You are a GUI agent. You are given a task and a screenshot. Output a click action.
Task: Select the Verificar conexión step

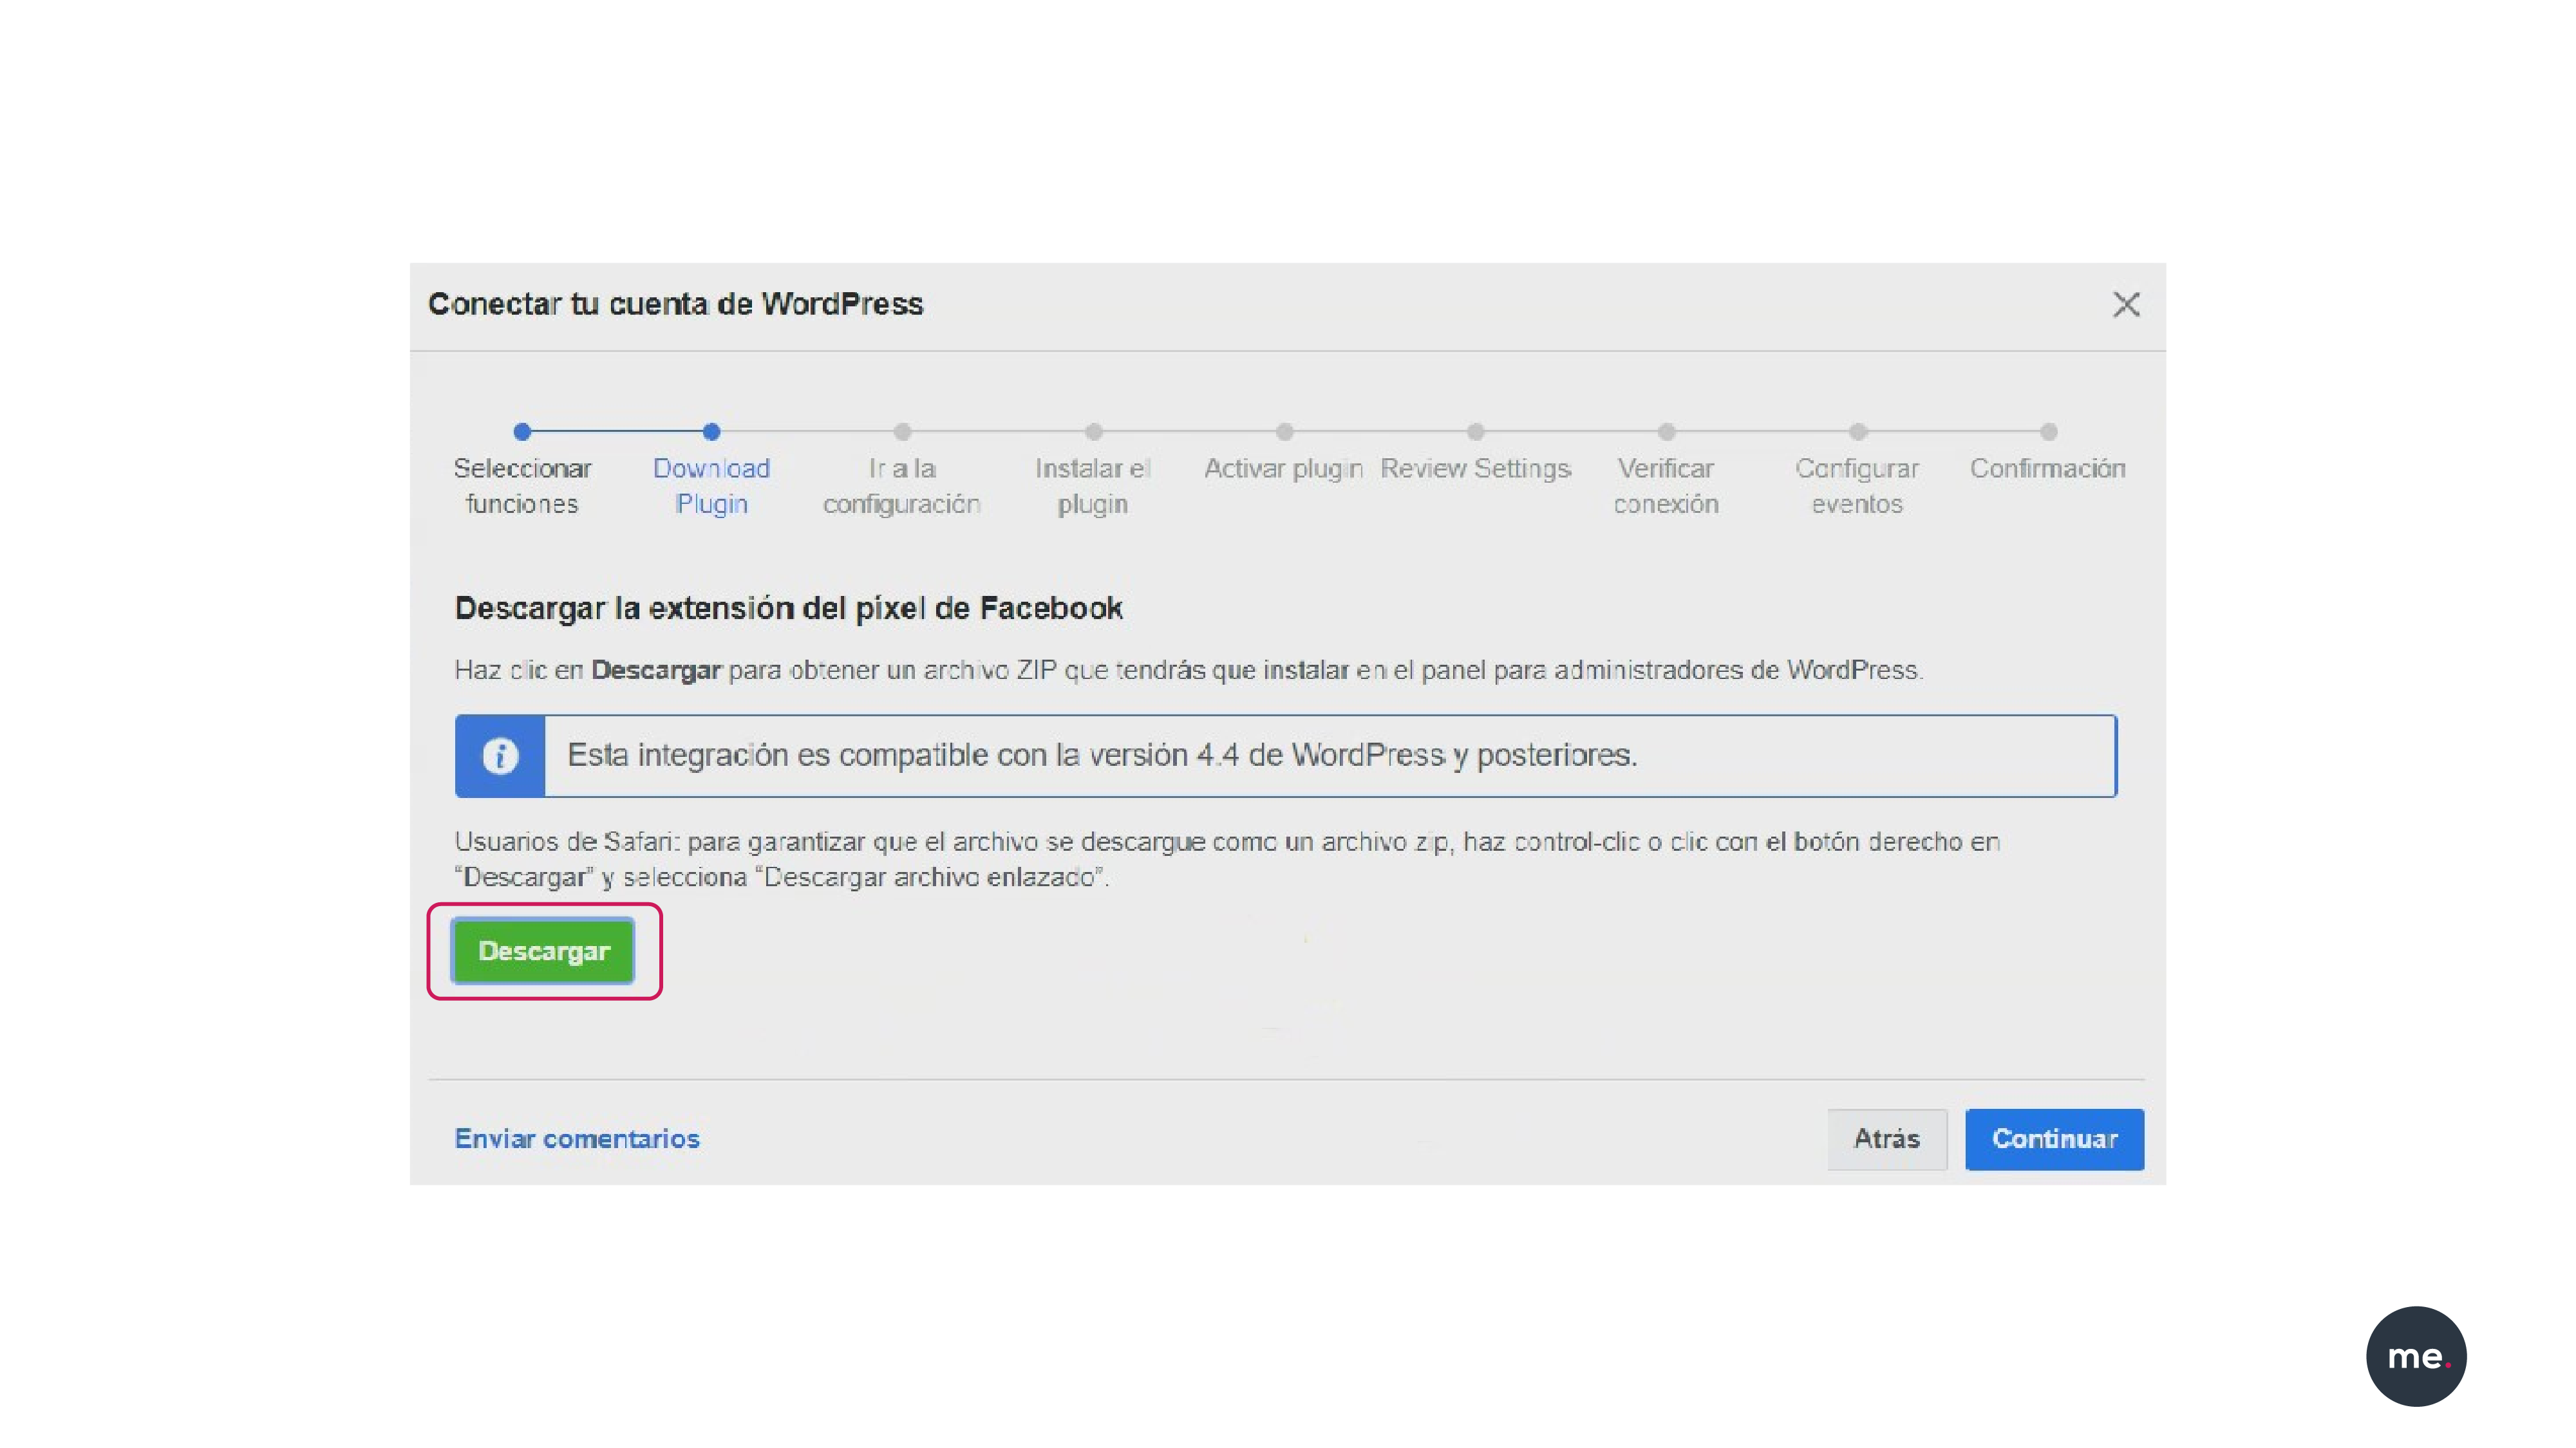point(1666,485)
